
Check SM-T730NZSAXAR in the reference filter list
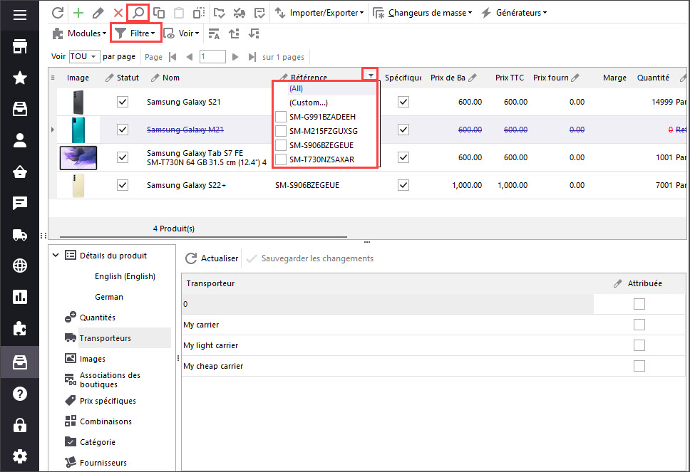(281, 159)
